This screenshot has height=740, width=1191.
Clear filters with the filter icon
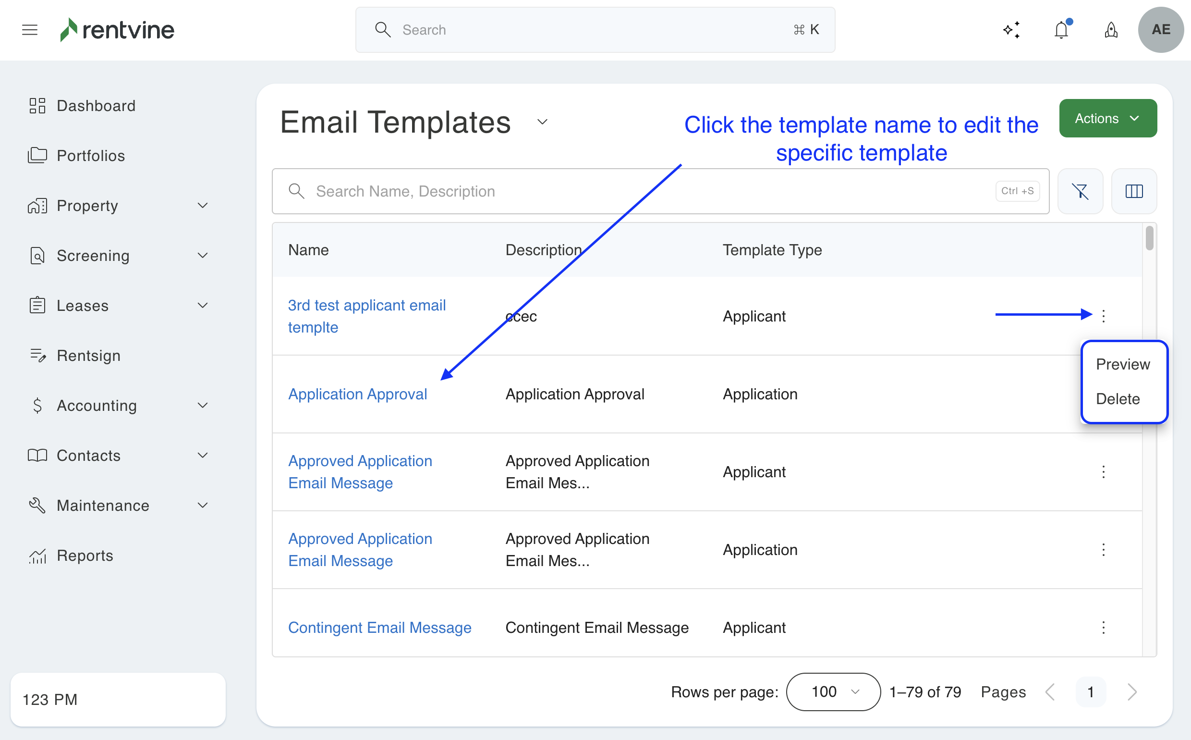point(1080,191)
